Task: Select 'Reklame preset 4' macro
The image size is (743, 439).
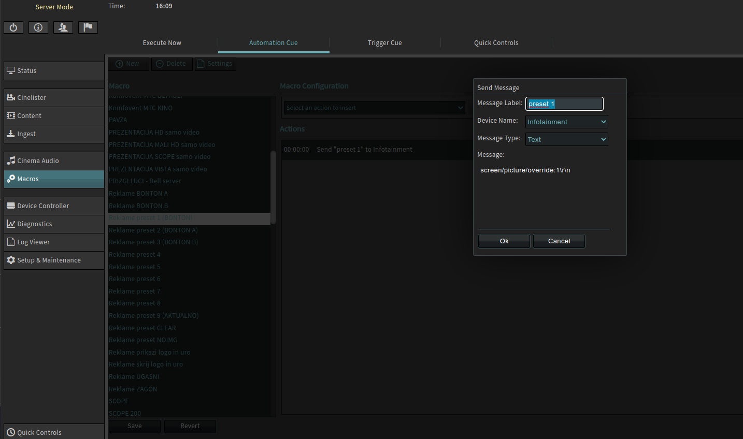Action: click(x=189, y=255)
